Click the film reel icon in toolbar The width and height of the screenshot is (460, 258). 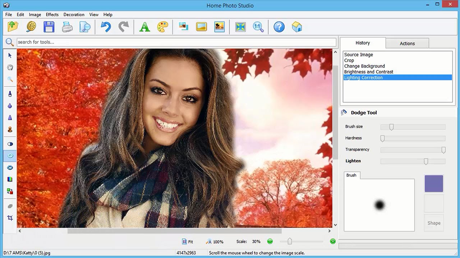(x=31, y=27)
